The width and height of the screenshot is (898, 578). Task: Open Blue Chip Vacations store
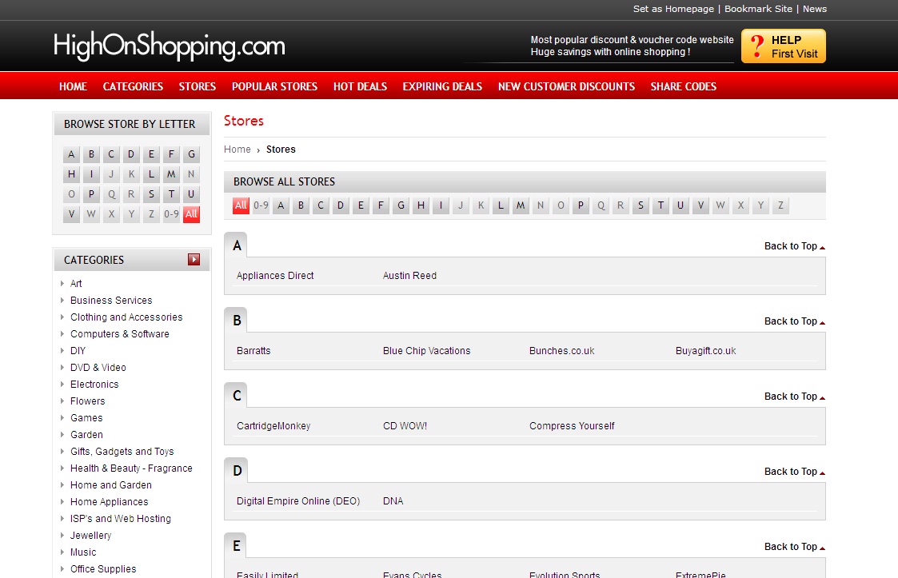[x=427, y=351]
